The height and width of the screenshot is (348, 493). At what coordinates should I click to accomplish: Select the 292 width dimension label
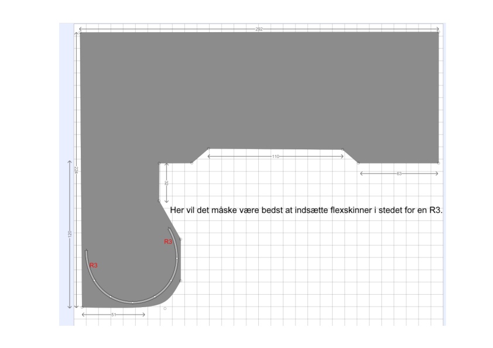pyautogui.click(x=259, y=29)
